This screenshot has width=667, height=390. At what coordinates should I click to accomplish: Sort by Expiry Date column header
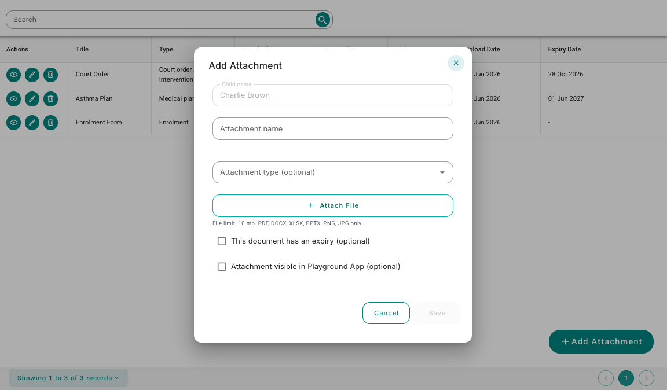click(x=564, y=49)
